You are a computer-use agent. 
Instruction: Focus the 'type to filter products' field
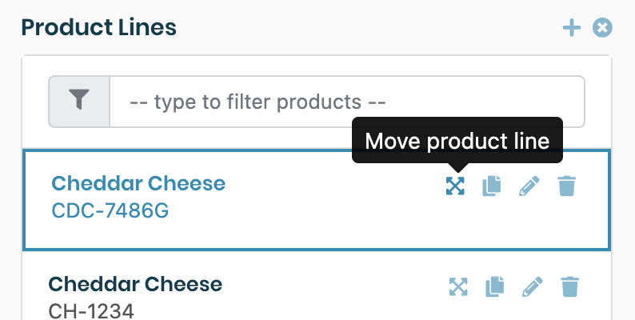tap(346, 102)
